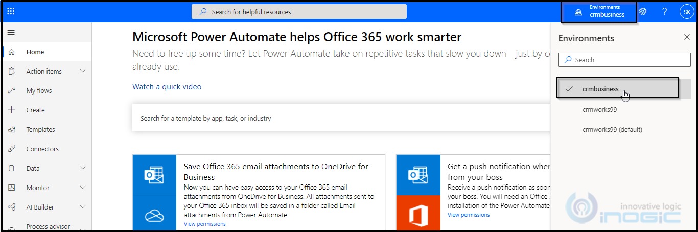Viewport: 698px width, 232px height.
Task: Go to My flows
Action: pyautogui.click(x=39, y=91)
